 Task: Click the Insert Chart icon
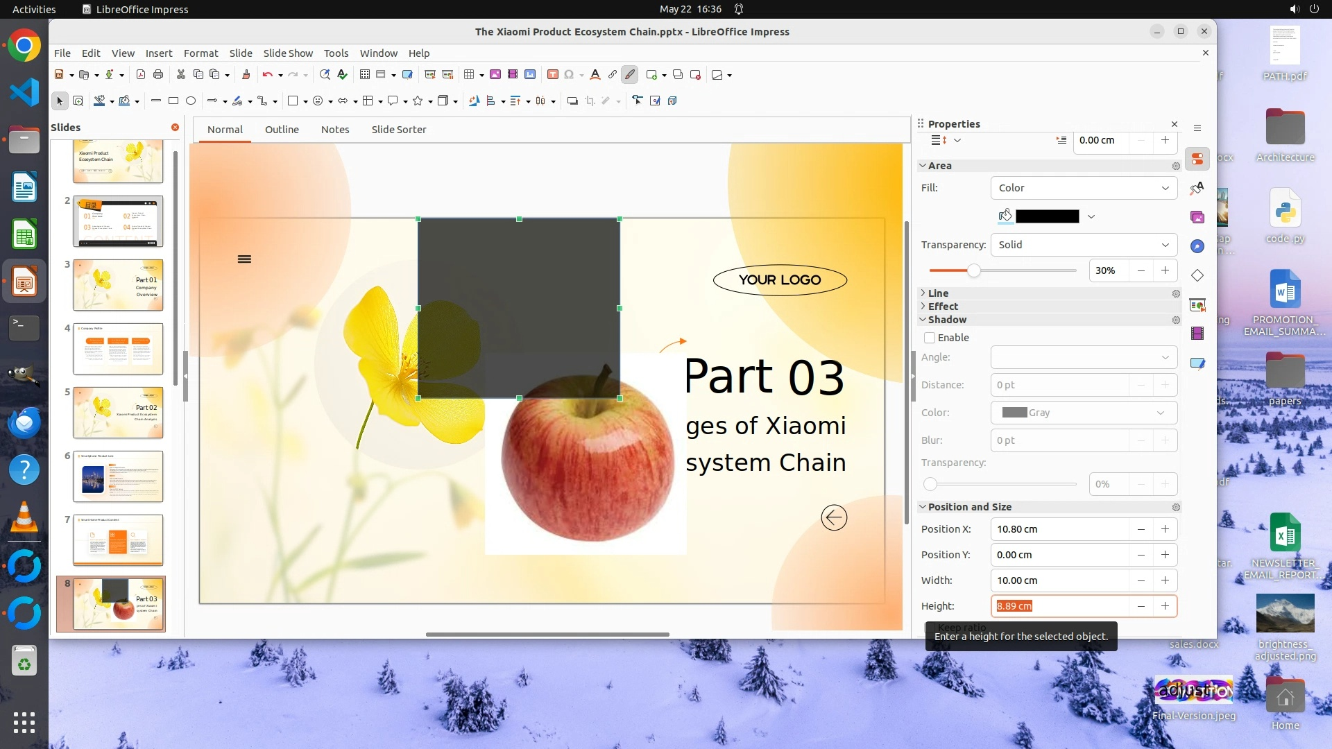[530, 75]
